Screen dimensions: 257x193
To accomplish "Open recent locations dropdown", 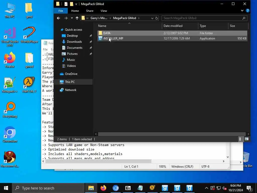I will (72, 18).
